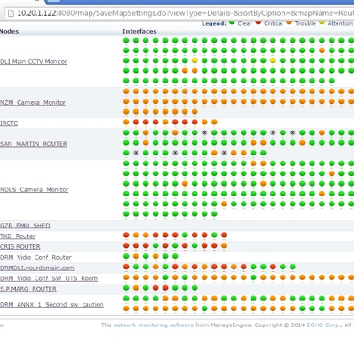Image resolution: width=354 pixels, height=354 pixels.
Task: Click the page icon in the address bar
Action: [x=11, y=13]
